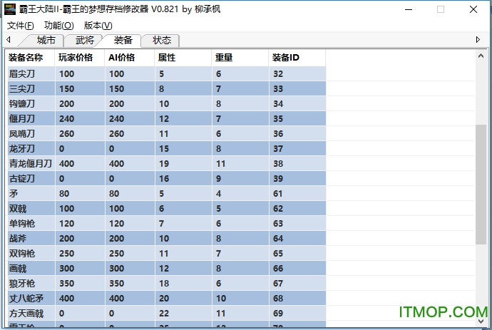Viewport: 492px width, 330px height.
Task: Select the 双戟 equipment name
Action: click(18, 209)
